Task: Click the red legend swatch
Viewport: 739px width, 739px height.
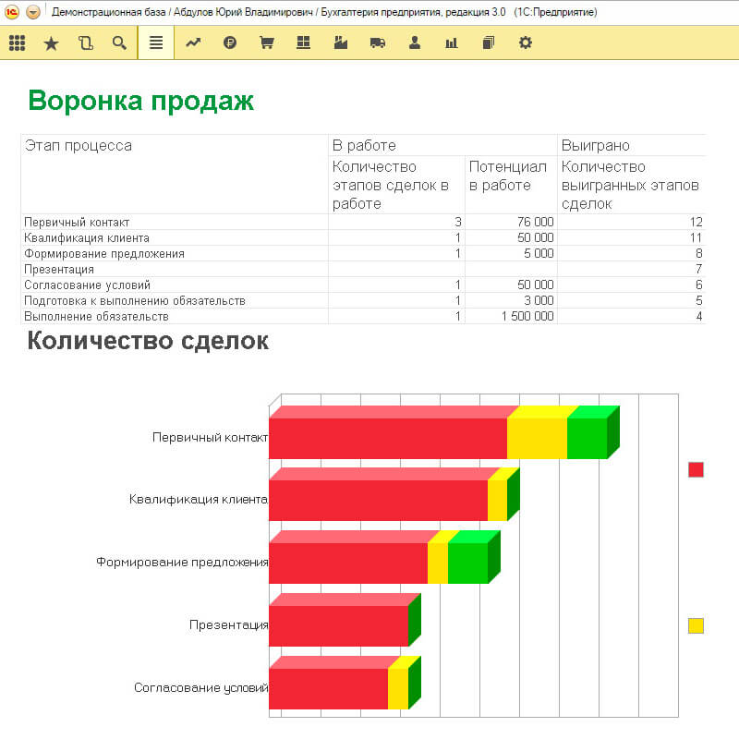Action: tap(696, 469)
